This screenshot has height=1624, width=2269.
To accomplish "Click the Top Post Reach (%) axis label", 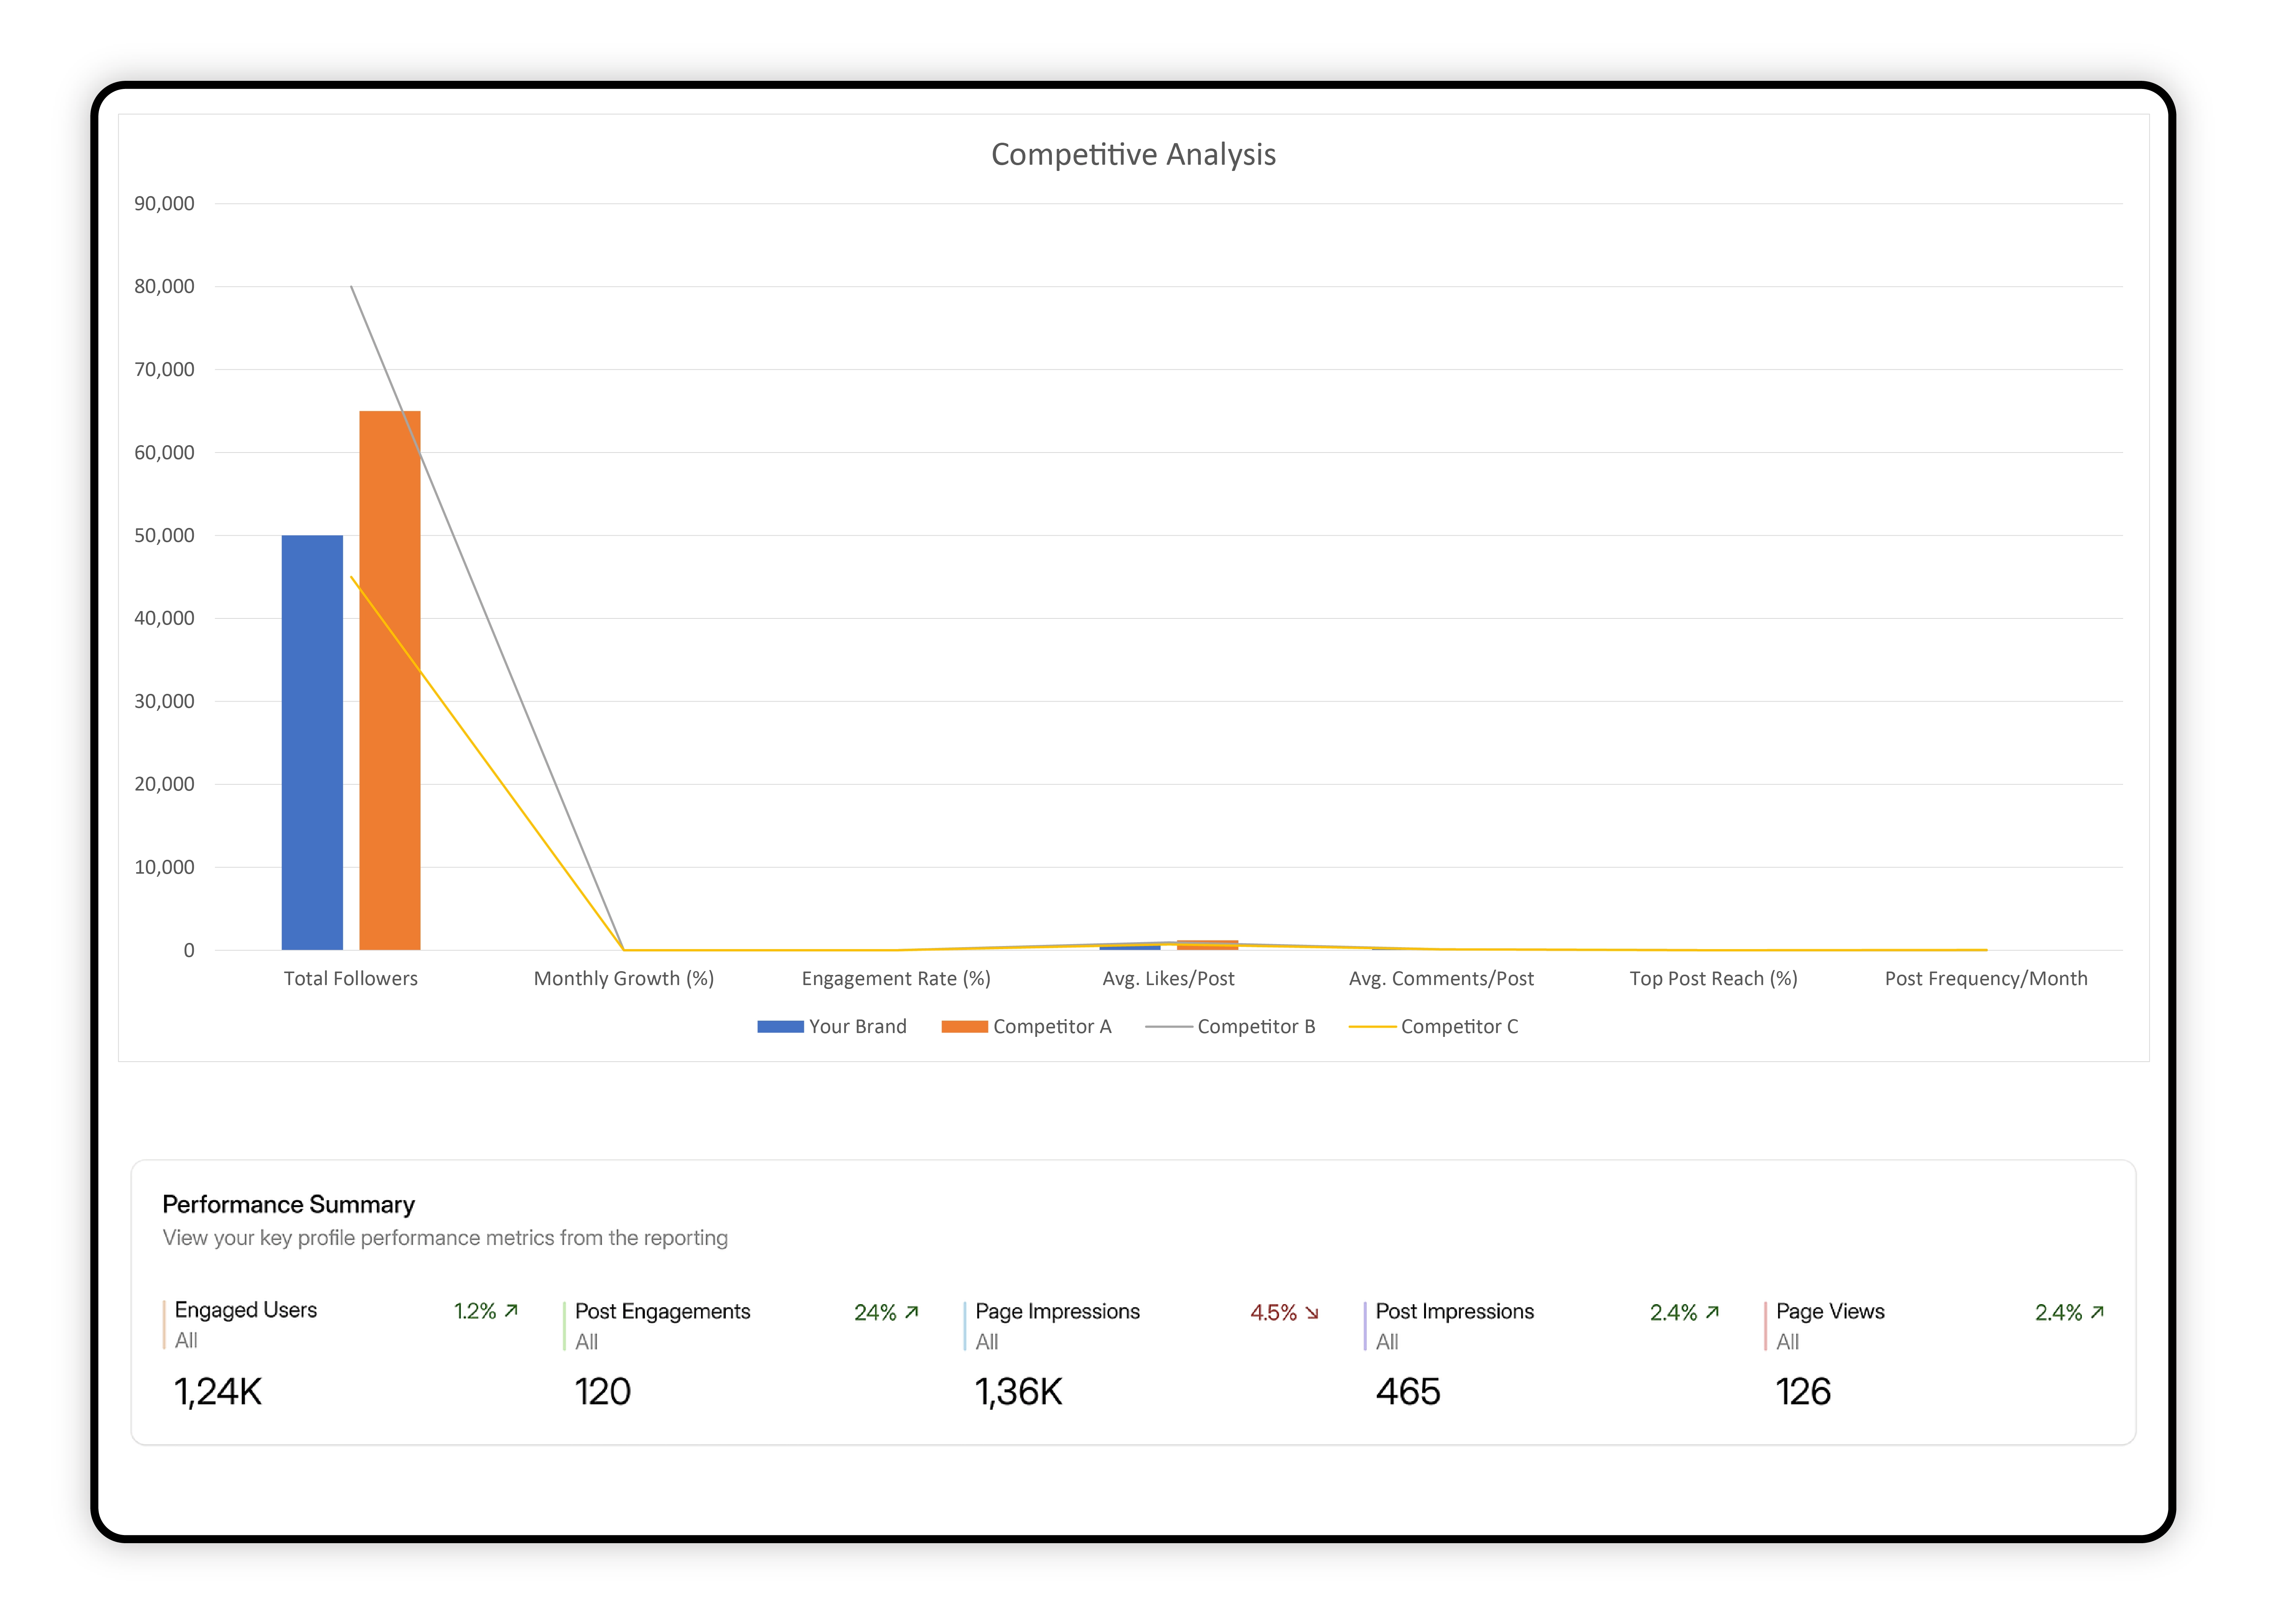I will pyautogui.click(x=1713, y=979).
